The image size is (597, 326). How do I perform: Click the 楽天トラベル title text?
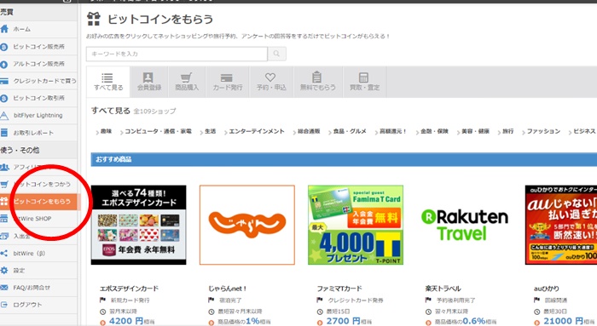coord(443,289)
